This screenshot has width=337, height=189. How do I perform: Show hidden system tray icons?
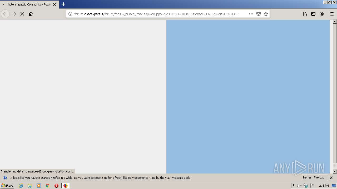click(294, 186)
